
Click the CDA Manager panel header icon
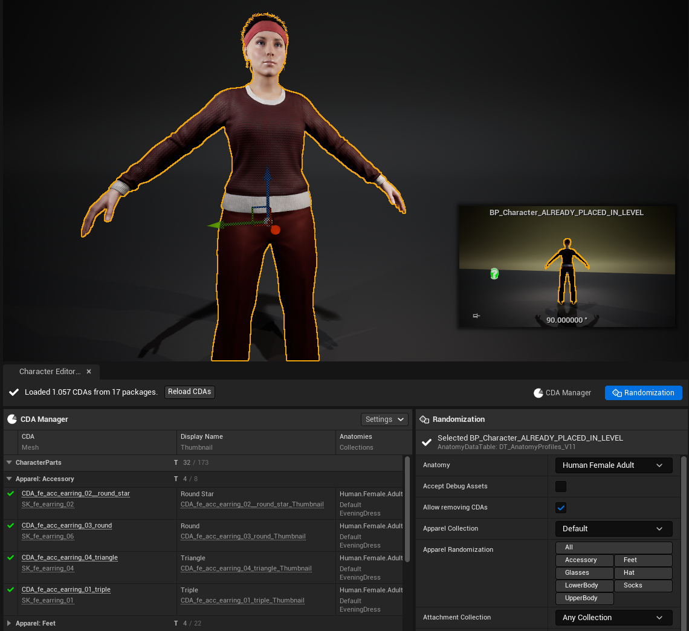pos(11,419)
